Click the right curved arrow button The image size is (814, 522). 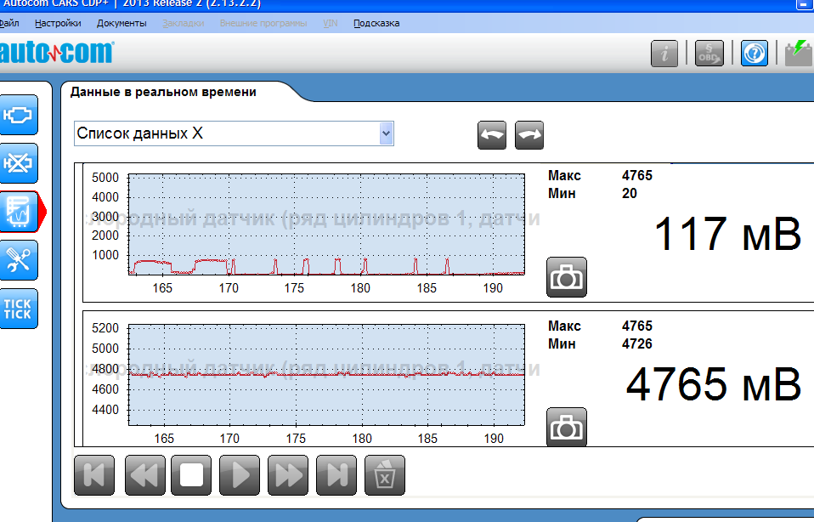coord(529,135)
